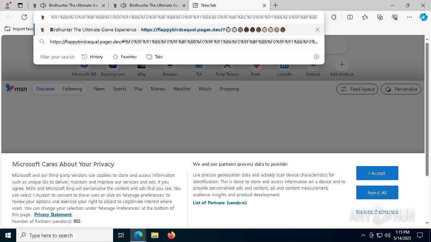Viewport: 431px width, 242px height.
Task: Select the Discover feed tab
Action: click(45, 89)
